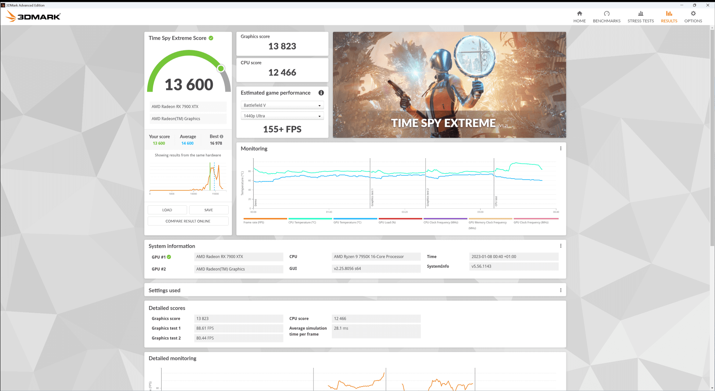Select the RESULTS tab label
Screen dimensions: 715x391
[669, 21]
